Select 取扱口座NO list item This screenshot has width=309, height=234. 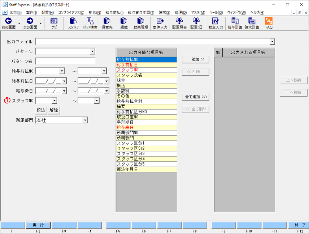click(147, 117)
